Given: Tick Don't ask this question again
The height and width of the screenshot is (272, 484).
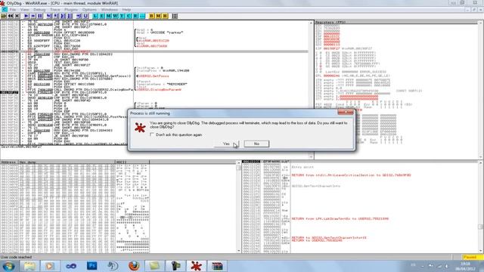Looking at the screenshot, I should click(x=152, y=134).
